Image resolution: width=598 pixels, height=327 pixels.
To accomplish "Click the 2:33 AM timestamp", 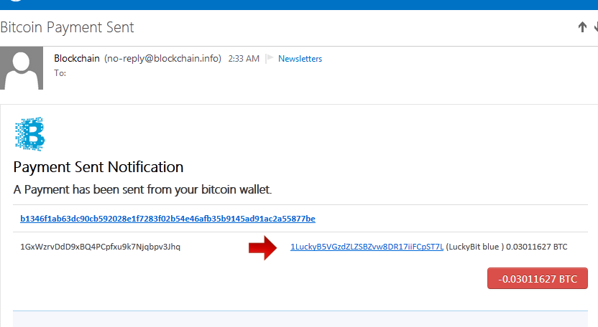I will (x=244, y=59).
